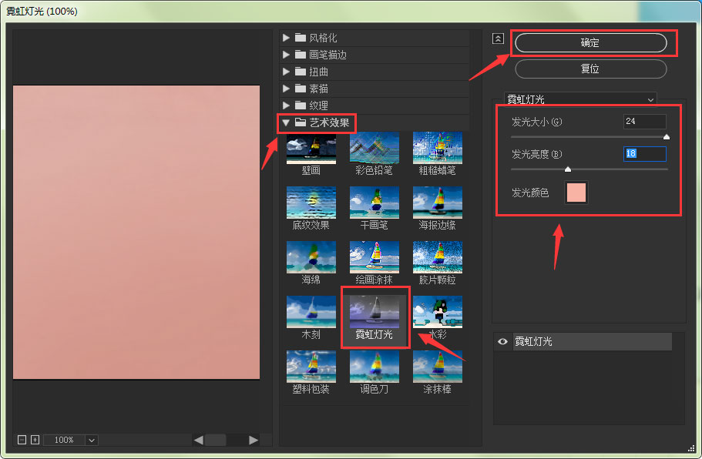Screen dimensions: 702x459
Task: Click the hide-thumbnails arrow icon beside 确定
Action: tap(498, 38)
